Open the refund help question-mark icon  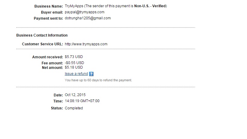pyautogui.click(x=91, y=74)
